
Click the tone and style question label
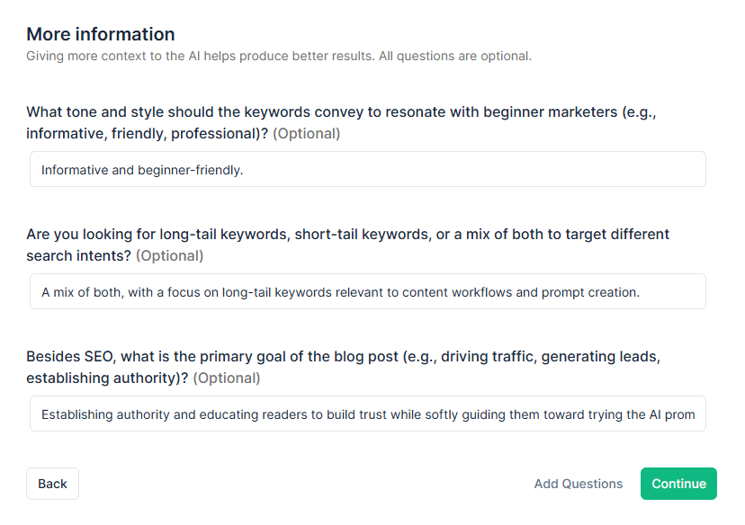(x=341, y=122)
